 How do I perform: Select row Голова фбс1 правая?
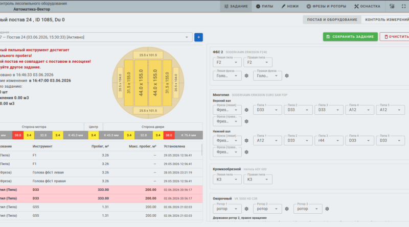(101, 181)
